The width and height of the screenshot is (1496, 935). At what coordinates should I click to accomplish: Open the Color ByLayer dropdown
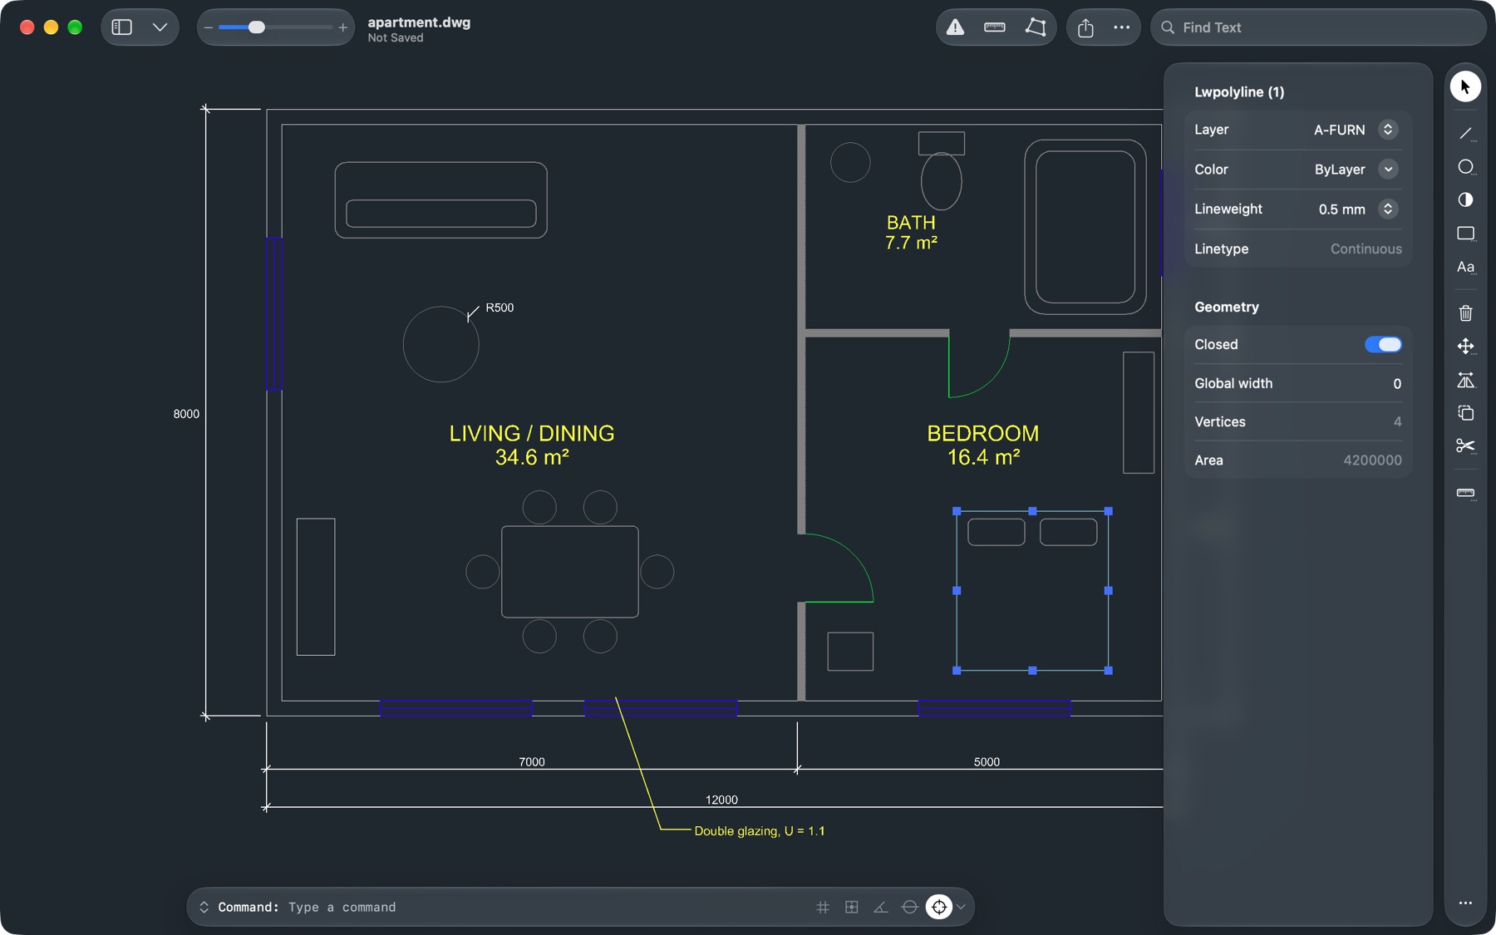coord(1388,170)
